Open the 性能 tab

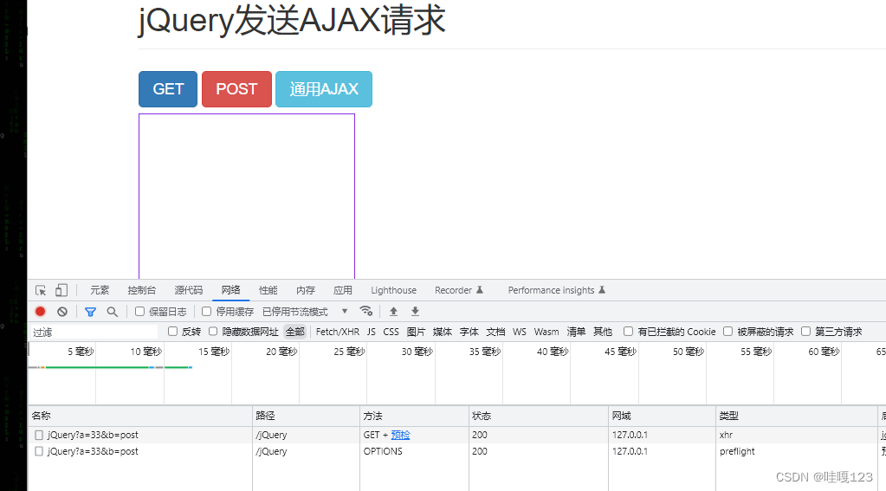click(x=268, y=290)
